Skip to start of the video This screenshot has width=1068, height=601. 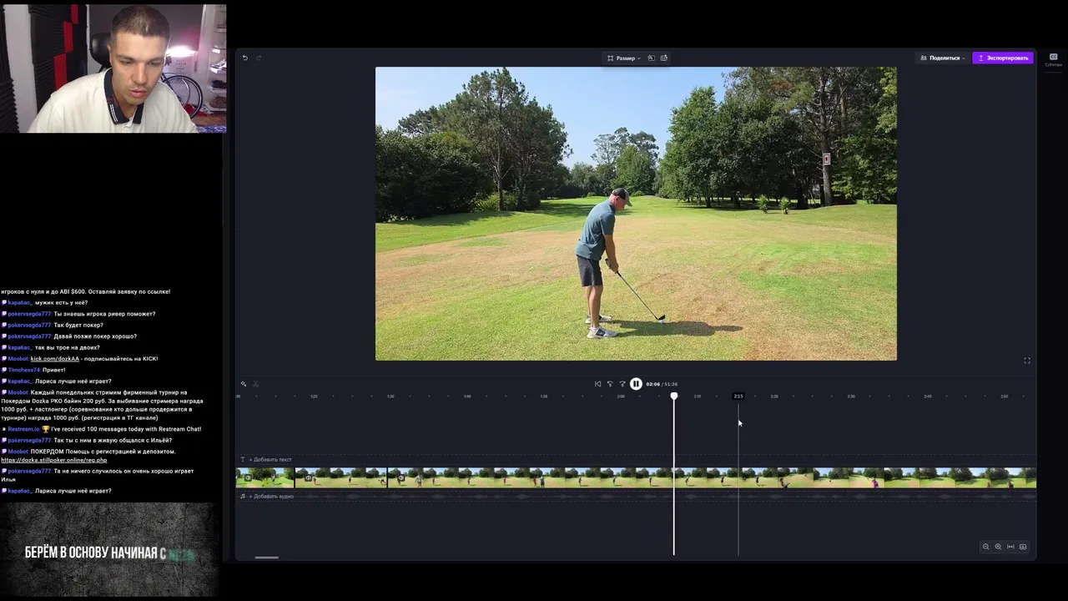pyautogui.click(x=597, y=384)
